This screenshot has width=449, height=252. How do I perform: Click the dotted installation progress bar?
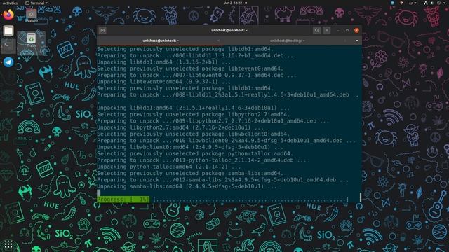pos(251,199)
